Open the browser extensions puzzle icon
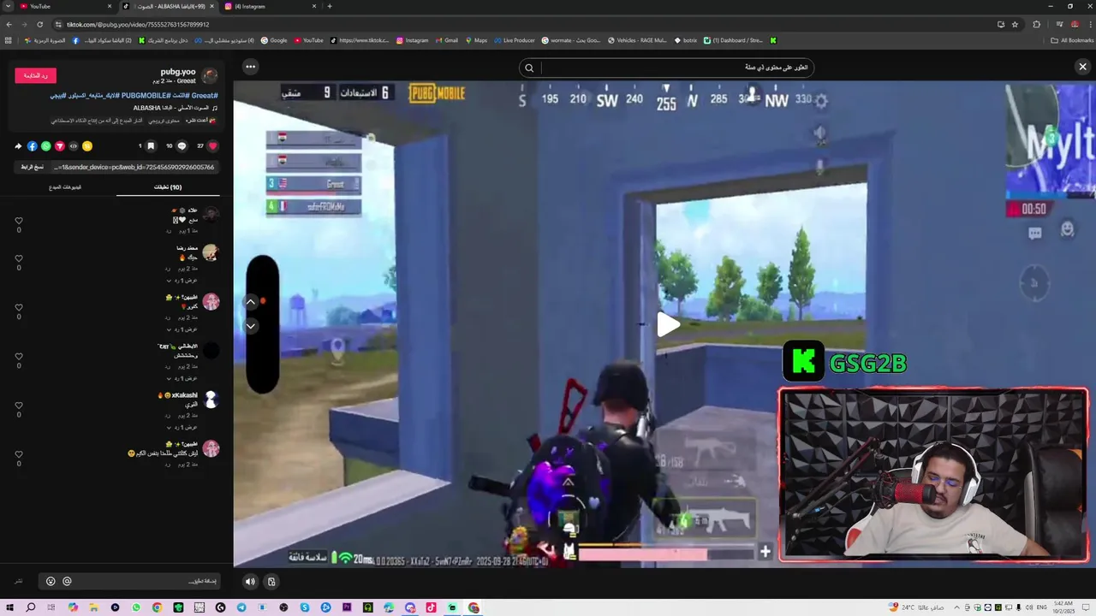 click(1037, 24)
